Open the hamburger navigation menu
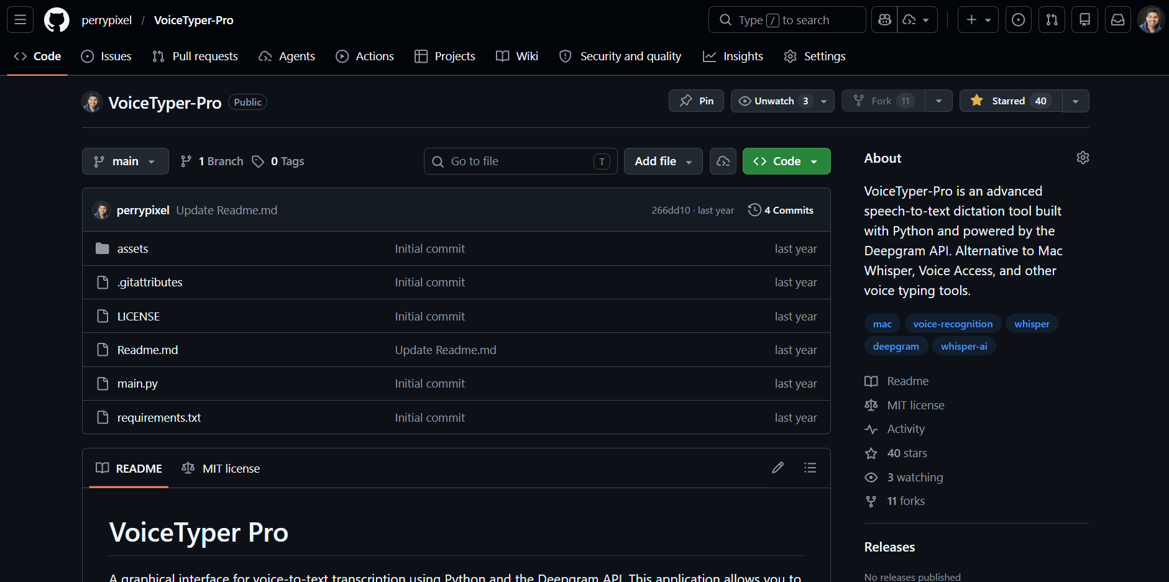 (x=20, y=20)
